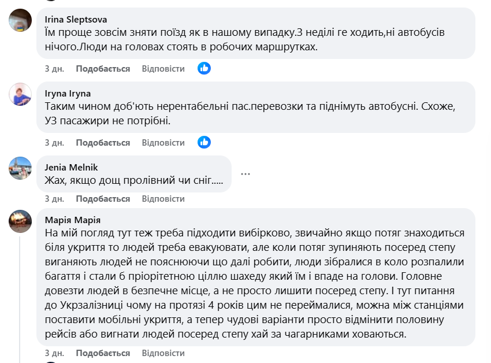Click like reaction icon on Irina Sleptsova's comment
The height and width of the screenshot is (363, 491).
204,68
